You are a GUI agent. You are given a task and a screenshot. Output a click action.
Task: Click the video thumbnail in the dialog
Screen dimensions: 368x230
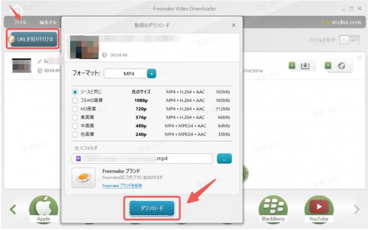[x=85, y=47]
